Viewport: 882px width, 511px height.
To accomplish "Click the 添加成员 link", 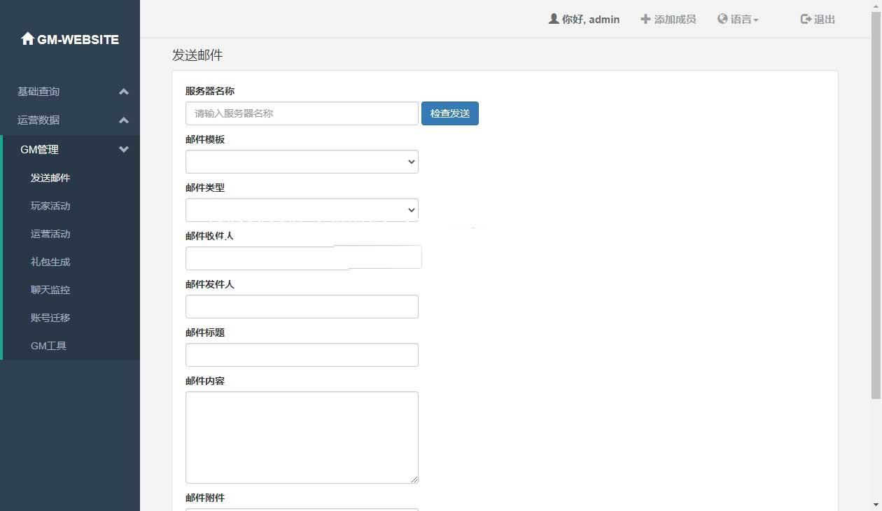I will 674,20.
